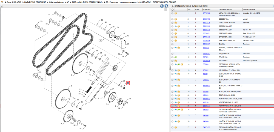This screenshot has height=132, width=274.
Task: Click callout number 7 on diagram
Action: pos(71,86)
